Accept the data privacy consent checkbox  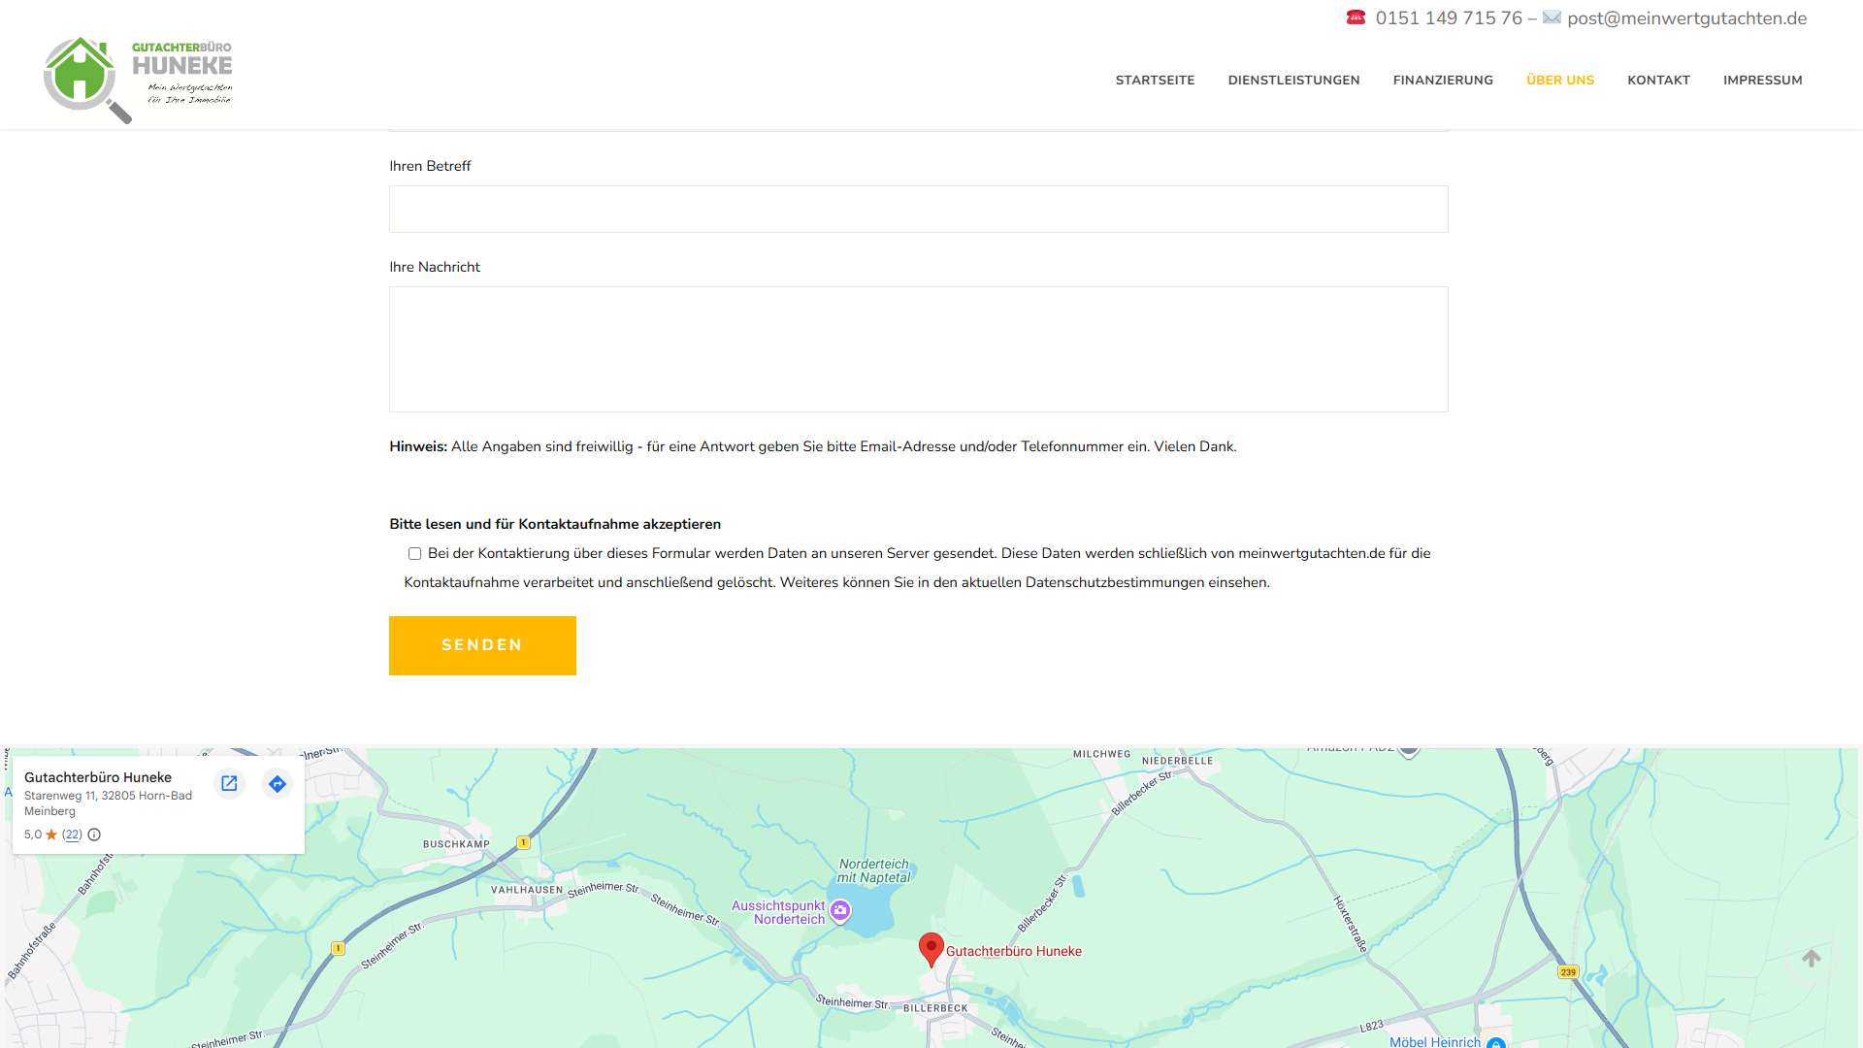point(414,553)
